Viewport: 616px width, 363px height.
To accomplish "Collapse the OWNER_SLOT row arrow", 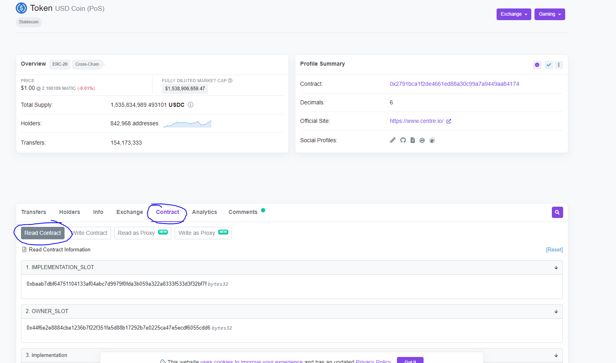I will 556,311.
